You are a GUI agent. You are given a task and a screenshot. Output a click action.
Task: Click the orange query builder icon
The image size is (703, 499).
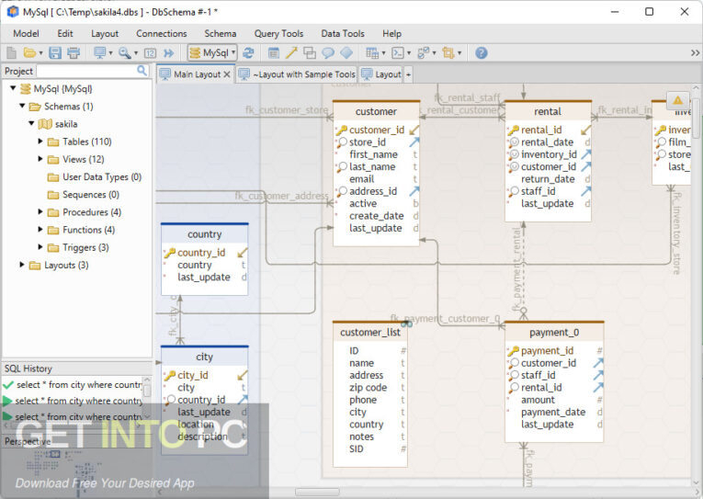tap(448, 53)
